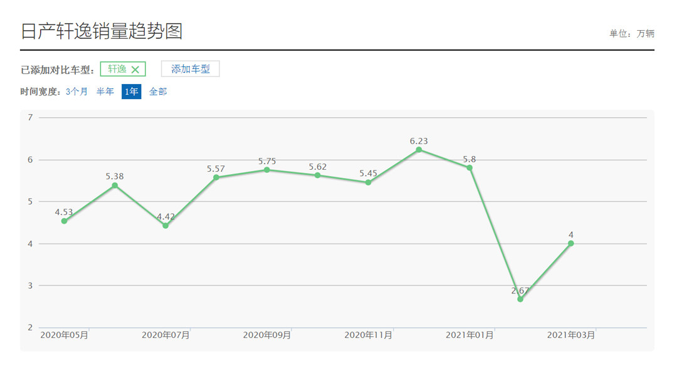The image size is (677, 376).
Task: Click the 添加车型 button
Action: point(191,69)
